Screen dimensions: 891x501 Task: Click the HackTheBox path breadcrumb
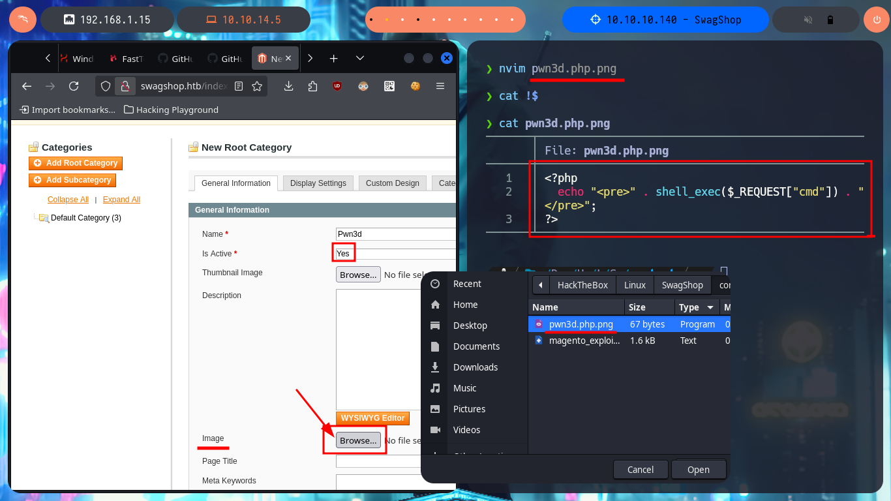[x=582, y=285]
